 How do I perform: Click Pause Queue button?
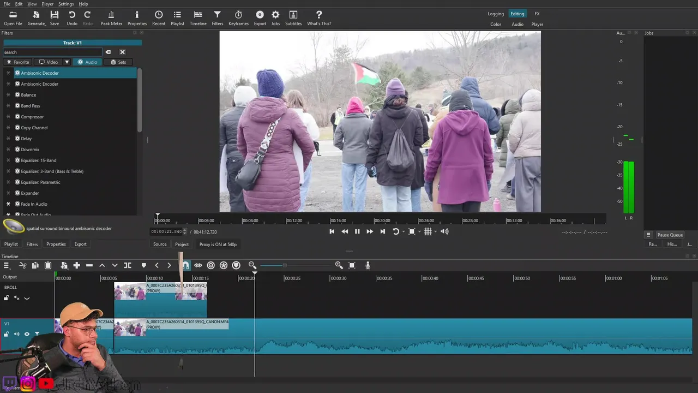670,235
